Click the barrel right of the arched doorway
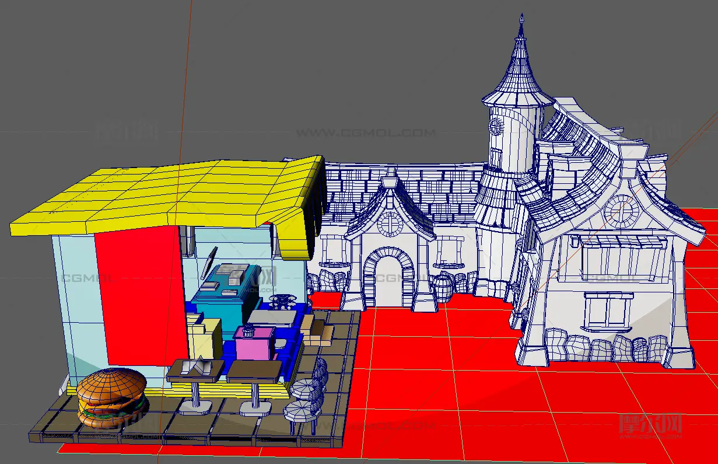 (443, 287)
